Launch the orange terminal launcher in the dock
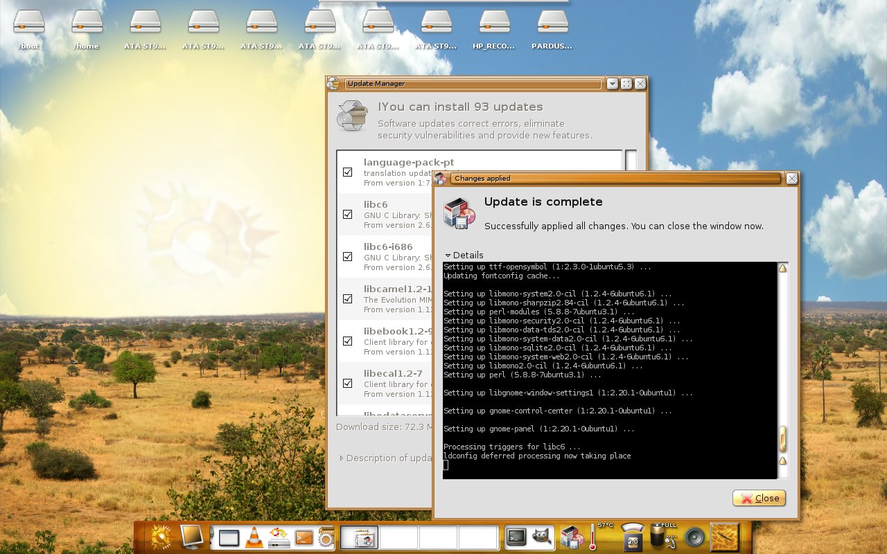This screenshot has height=554, width=887. (304, 537)
